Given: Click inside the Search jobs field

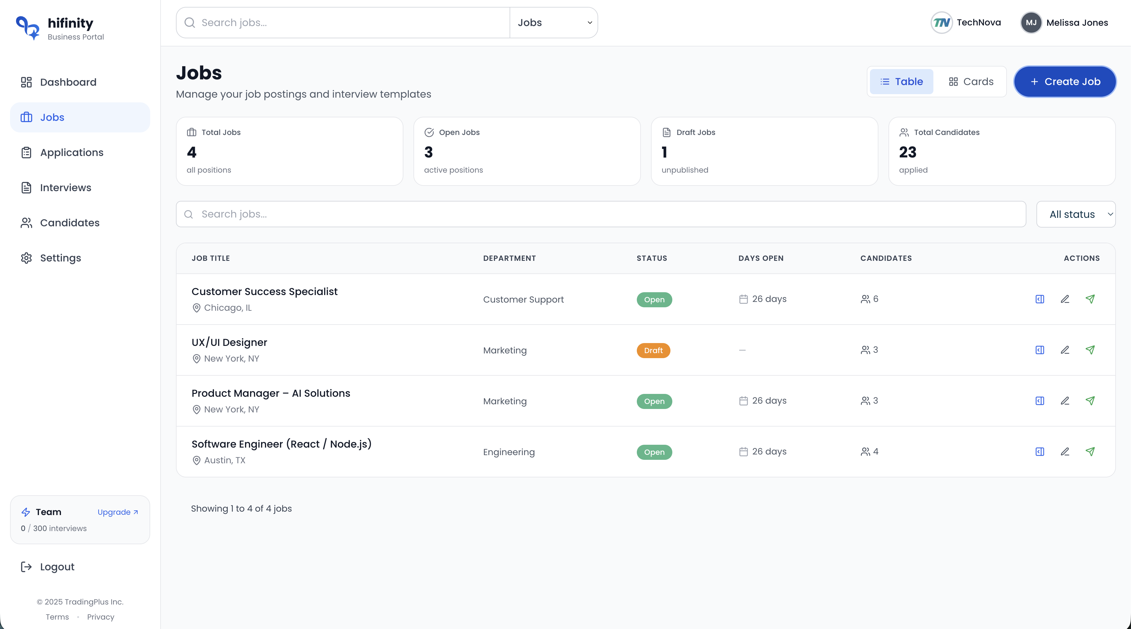Looking at the screenshot, I should 342,22.
